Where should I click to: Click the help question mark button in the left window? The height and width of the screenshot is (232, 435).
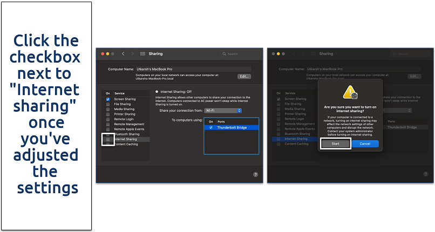click(255, 175)
